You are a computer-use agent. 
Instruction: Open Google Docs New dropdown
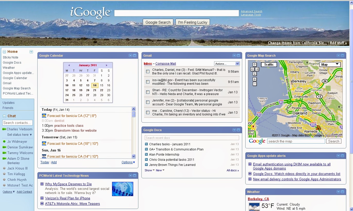pyautogui.click(x=160, y=170)
